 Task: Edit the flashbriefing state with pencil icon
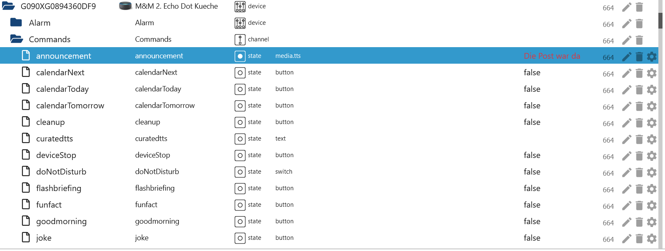(626, 189)
